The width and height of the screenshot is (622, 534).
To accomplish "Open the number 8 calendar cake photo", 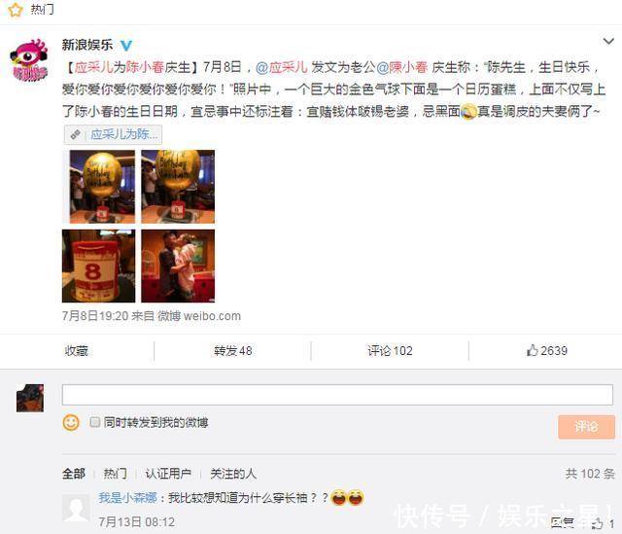I will [98, 266].
